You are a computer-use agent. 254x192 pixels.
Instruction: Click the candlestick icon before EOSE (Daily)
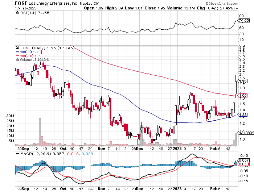(18, 48)
